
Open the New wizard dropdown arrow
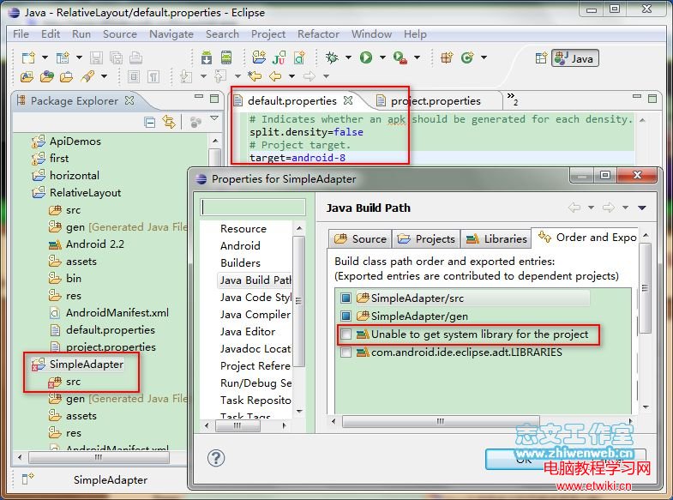45,57
